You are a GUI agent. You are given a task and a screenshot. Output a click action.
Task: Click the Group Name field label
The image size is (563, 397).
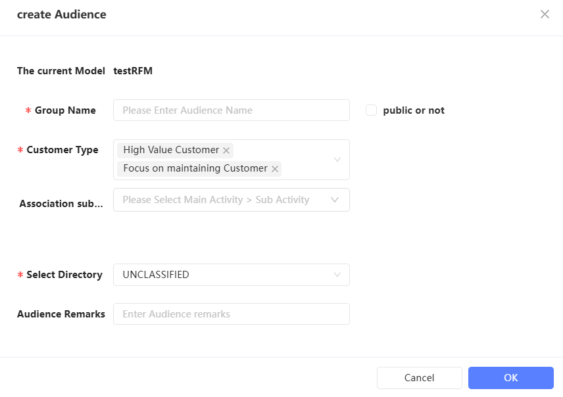[65, 110]
